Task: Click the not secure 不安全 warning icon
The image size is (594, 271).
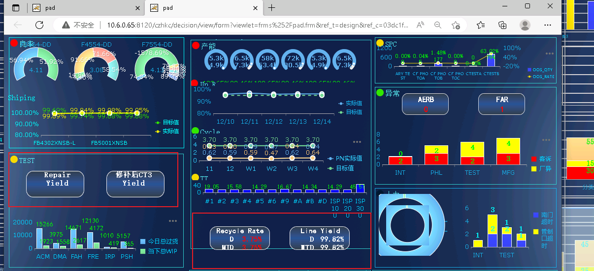Action: point(66,25)
